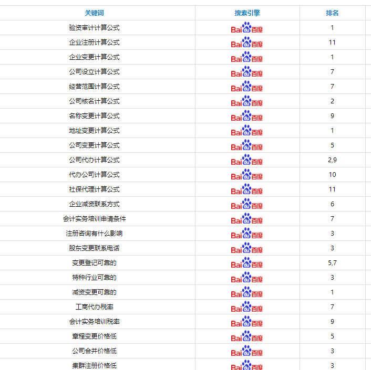Click keyword 企业减资联系方式
Image resolution: width=371 pixels, height=370 pixels.
(x=94, y=204)
